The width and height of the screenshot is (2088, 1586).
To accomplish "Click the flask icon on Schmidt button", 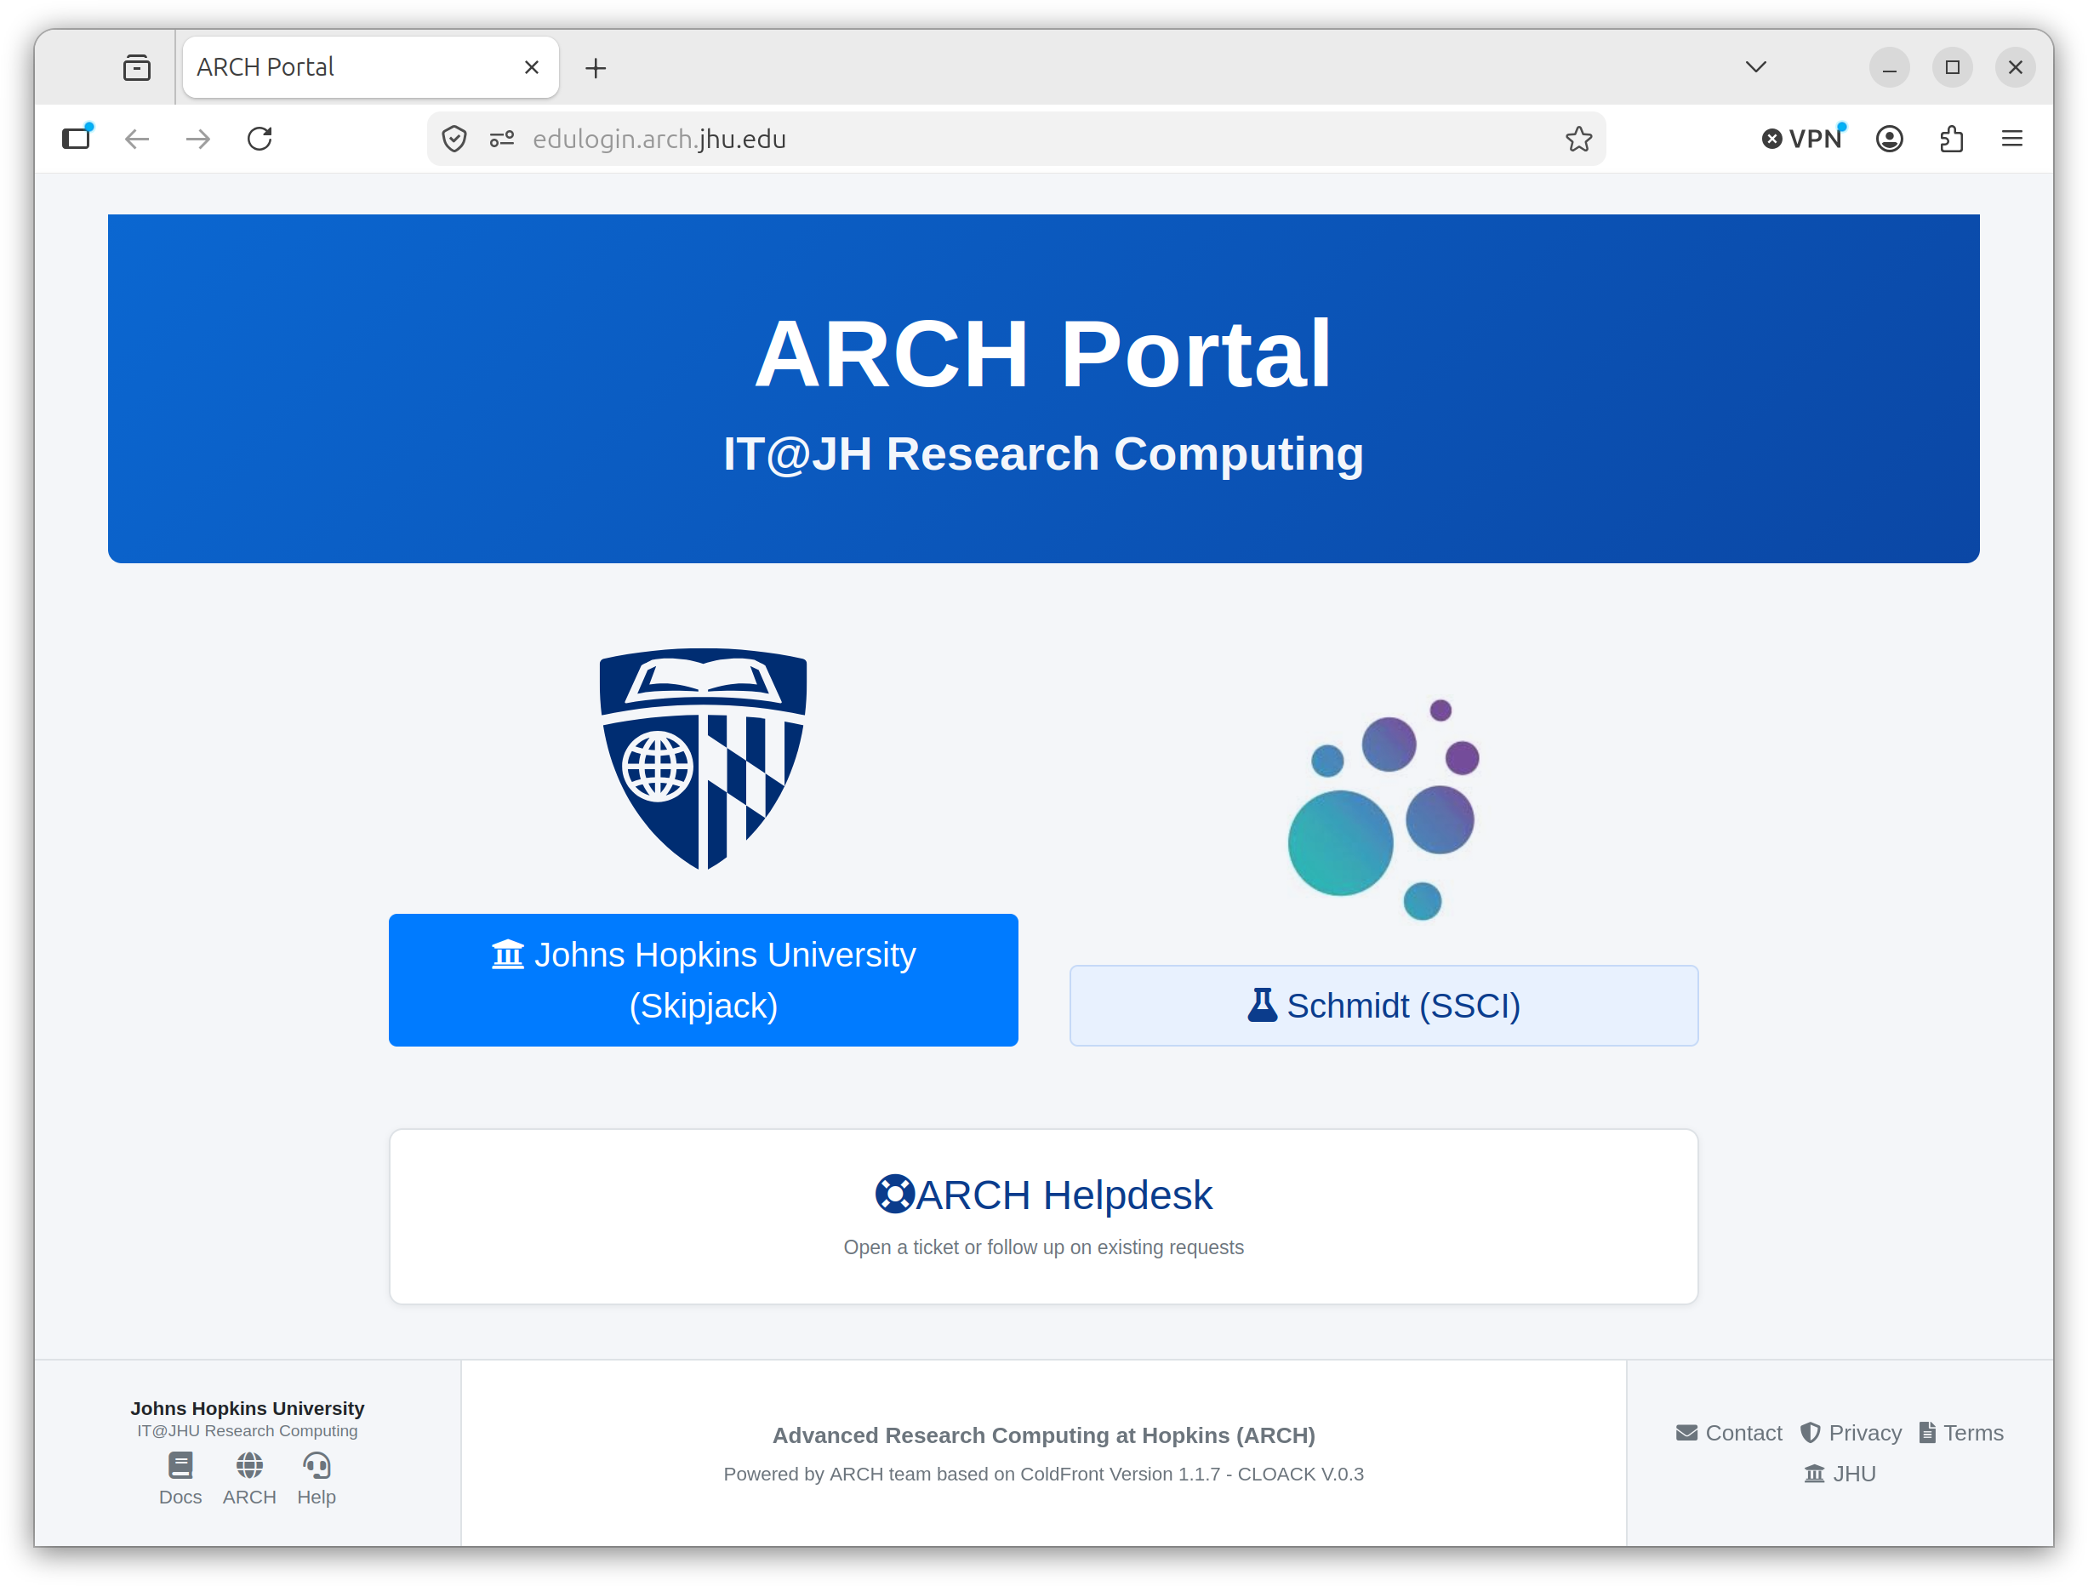I will [x=1262, y=1005].
